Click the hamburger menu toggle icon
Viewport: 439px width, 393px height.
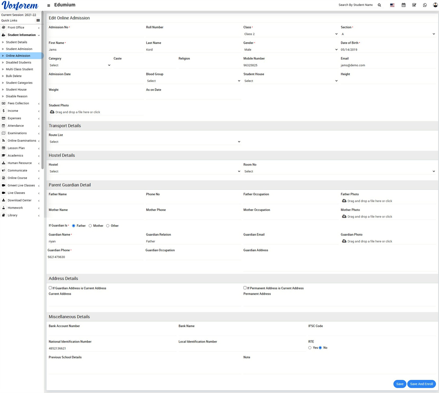coord(49,5)
